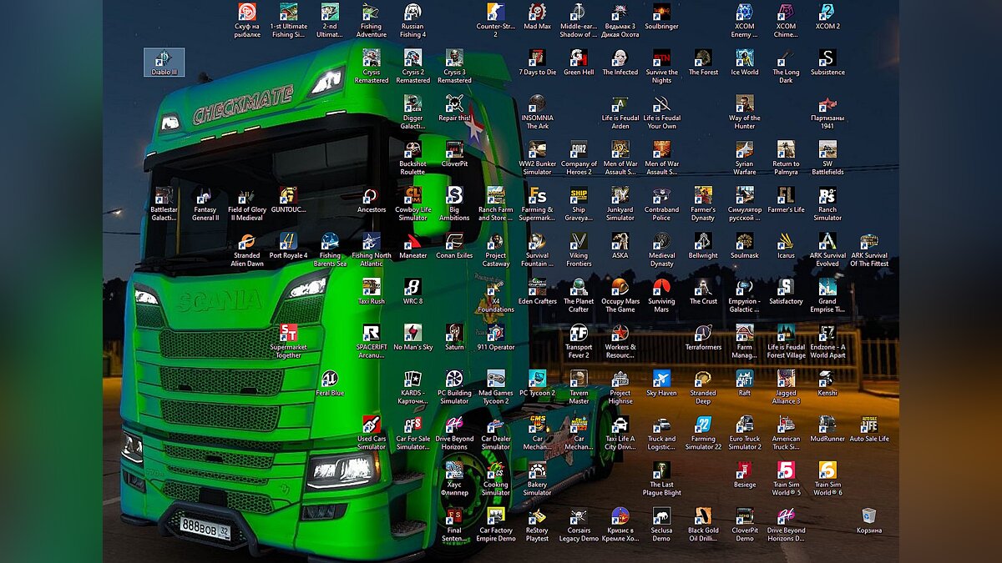Image resolution: width=1002 pixels, height=563 pixels.
Task: Click the Jagged Alliance 3 icon
Action: [x=786, y=388]
